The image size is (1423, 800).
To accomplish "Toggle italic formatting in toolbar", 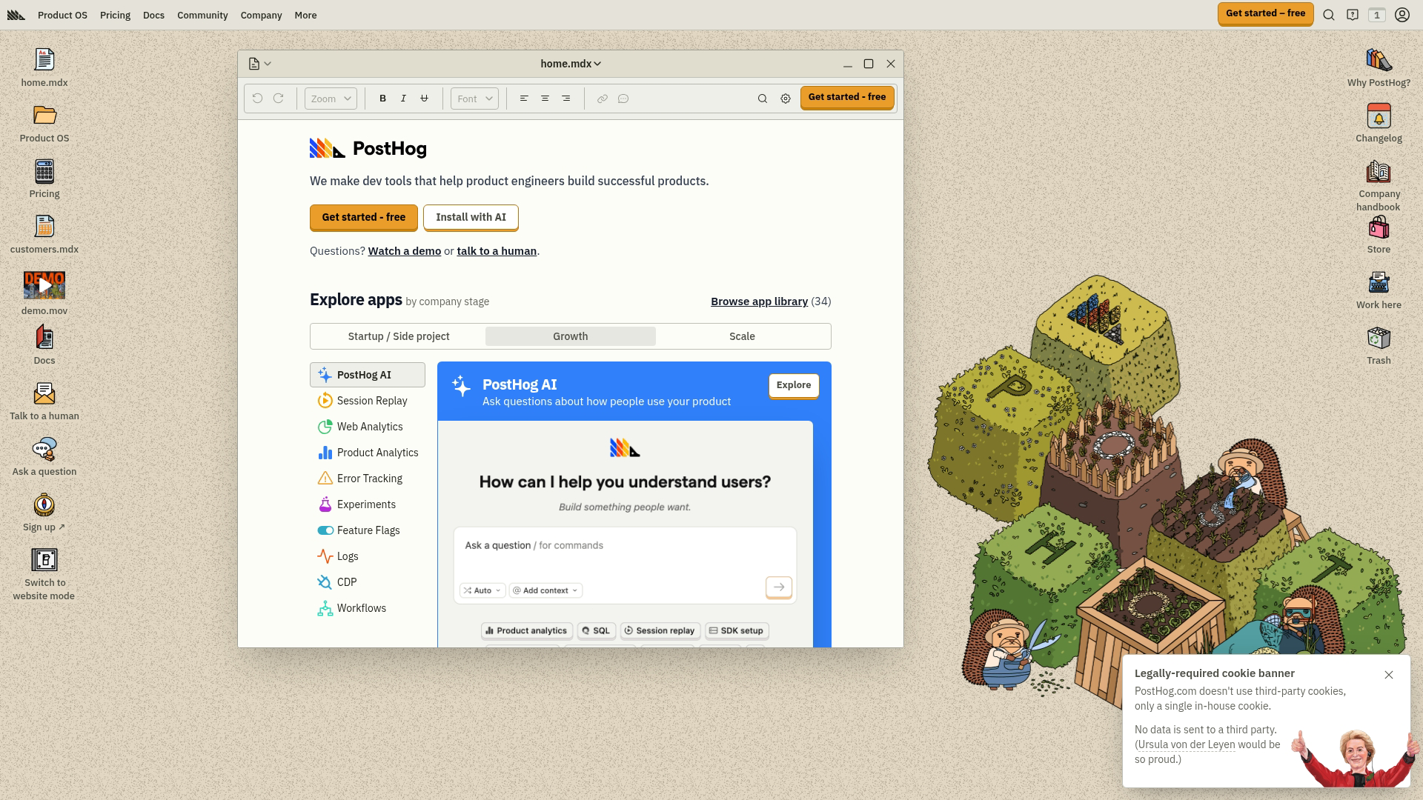I will pyautogui.click(x=403, y=99).
